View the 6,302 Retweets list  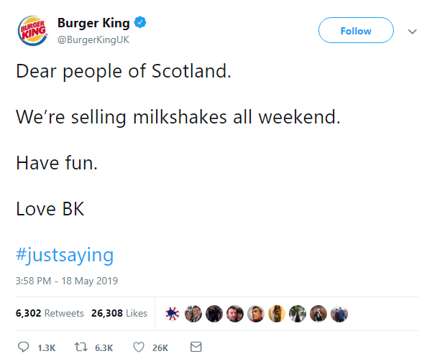coord(50,314)
